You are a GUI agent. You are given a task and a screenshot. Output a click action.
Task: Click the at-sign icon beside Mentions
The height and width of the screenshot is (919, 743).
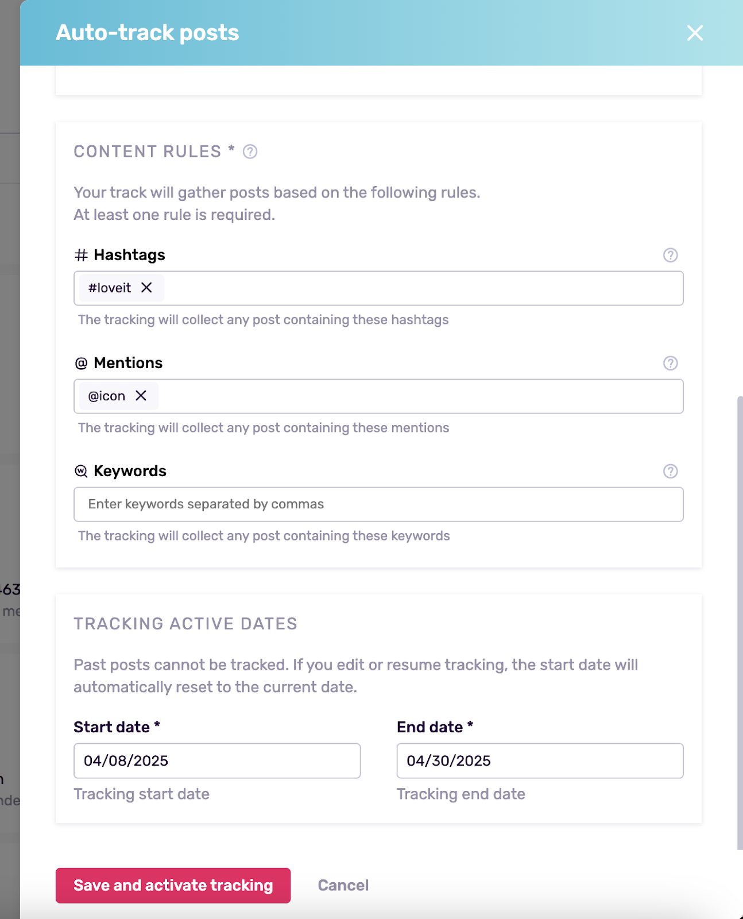pos(81,363)
